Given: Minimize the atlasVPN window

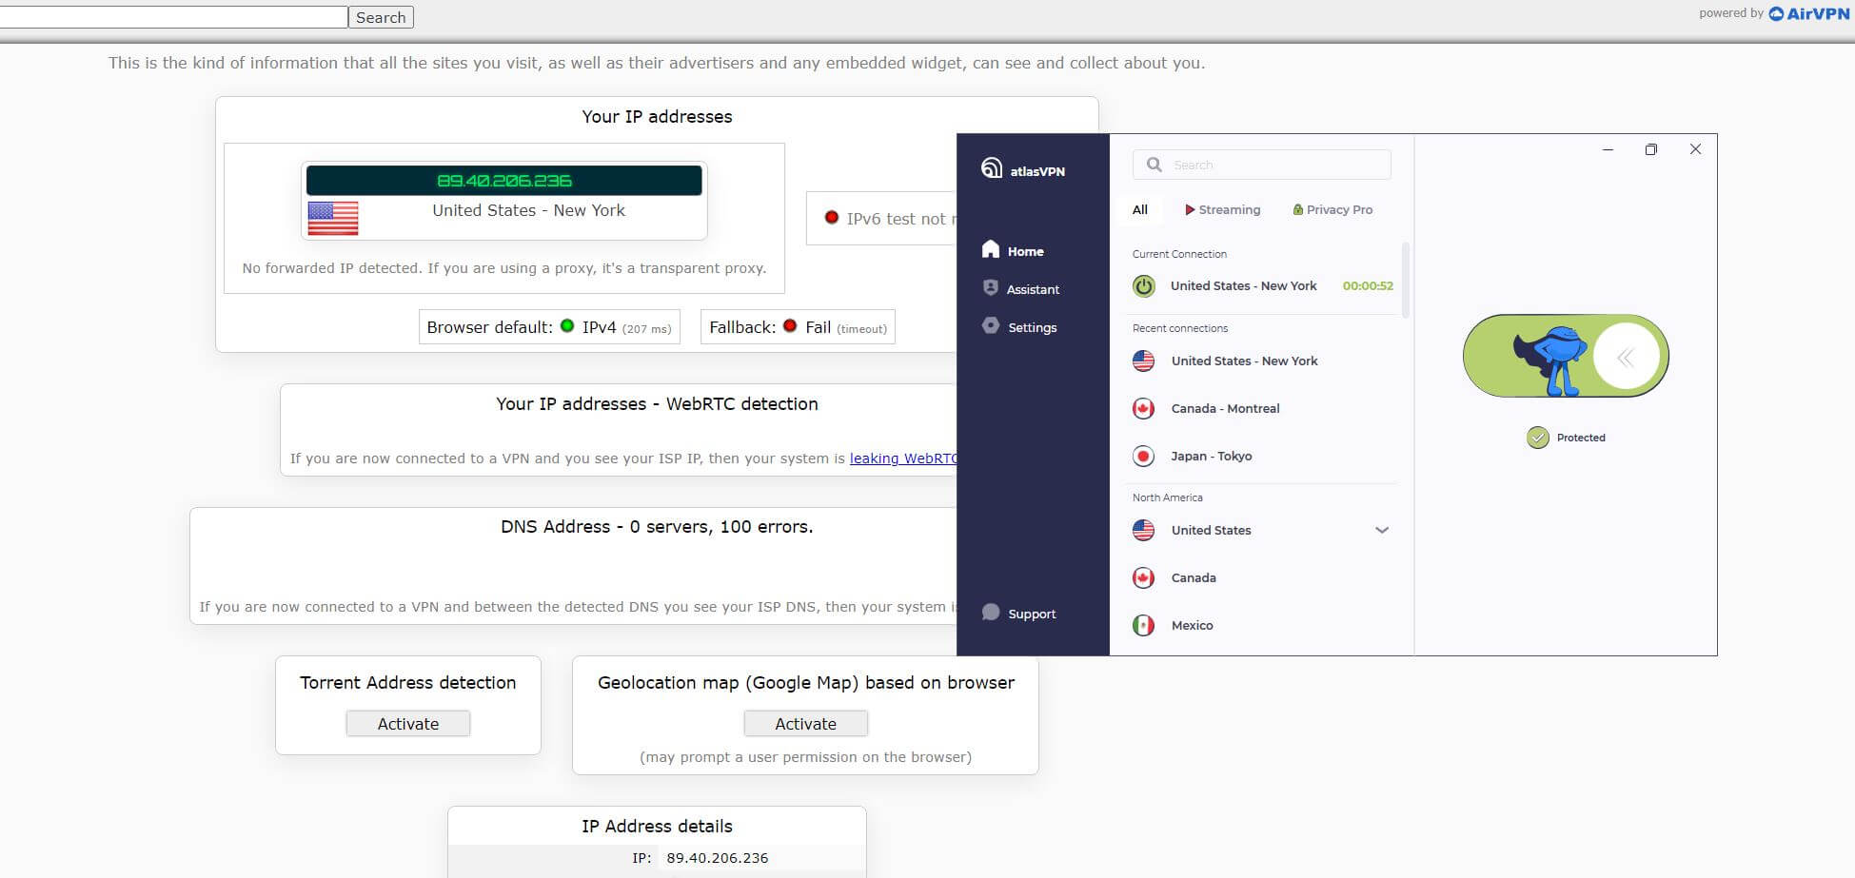Looking at the screenshot, I should (1608, 149).
